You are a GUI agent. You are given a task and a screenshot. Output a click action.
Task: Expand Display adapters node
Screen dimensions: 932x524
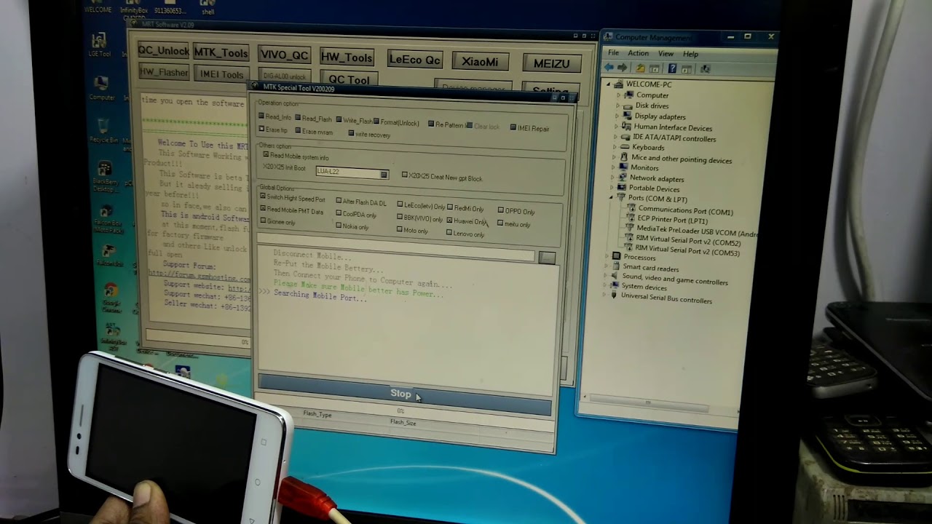pyautogui.click(x=617, y=116)
